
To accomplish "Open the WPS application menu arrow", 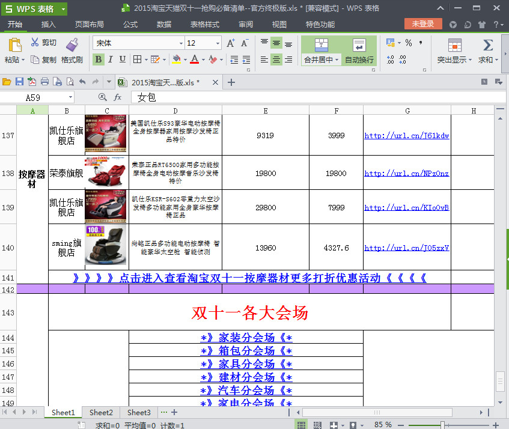I will (x=63, y=9).
